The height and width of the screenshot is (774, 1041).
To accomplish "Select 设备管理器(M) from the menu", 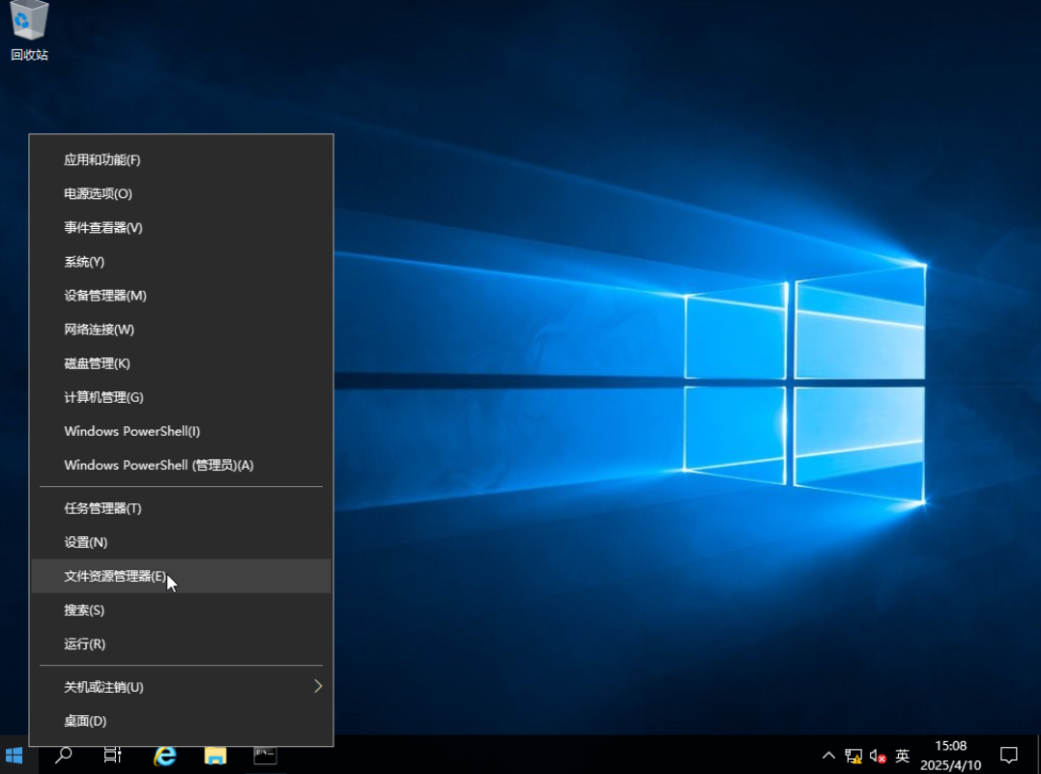I will pos(105,296).
